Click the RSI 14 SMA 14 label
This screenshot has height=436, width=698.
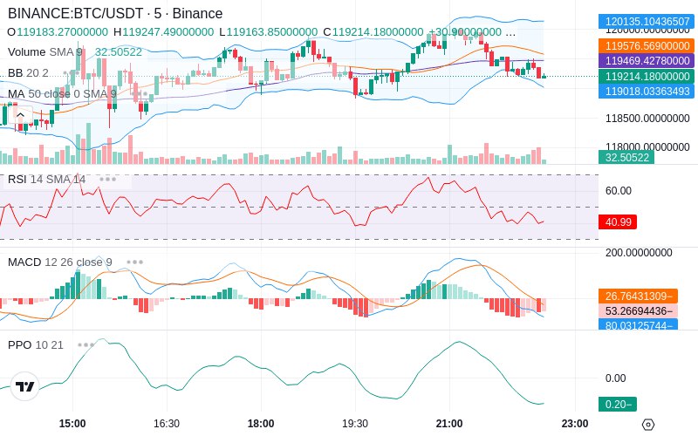47,180
